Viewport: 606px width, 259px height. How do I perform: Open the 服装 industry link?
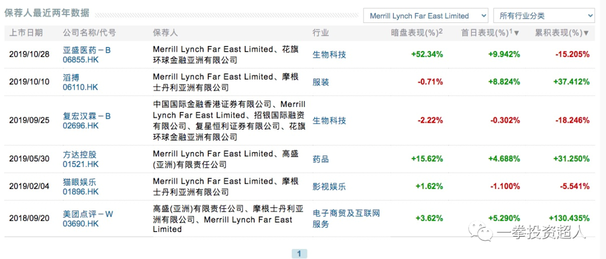321,82
